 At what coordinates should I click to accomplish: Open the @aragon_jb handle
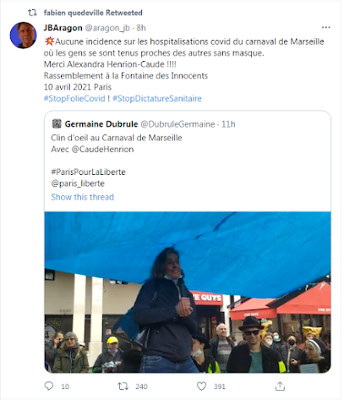click(107, 28)
